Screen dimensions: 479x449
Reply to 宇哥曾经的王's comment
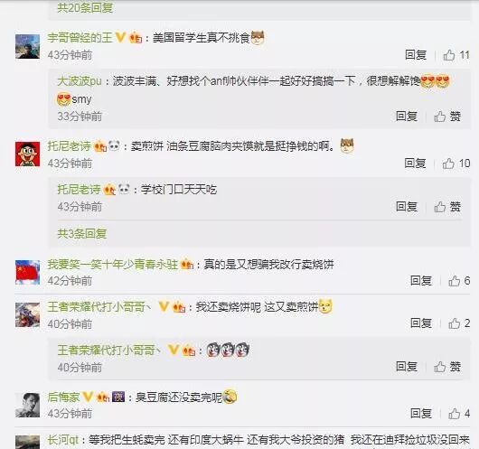(x=416, y=55)
